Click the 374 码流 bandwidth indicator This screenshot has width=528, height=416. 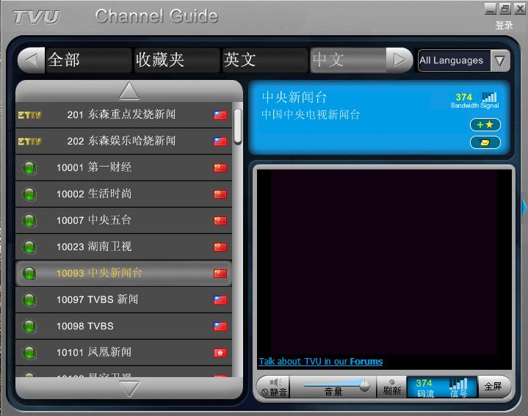[x=424, y=387]
